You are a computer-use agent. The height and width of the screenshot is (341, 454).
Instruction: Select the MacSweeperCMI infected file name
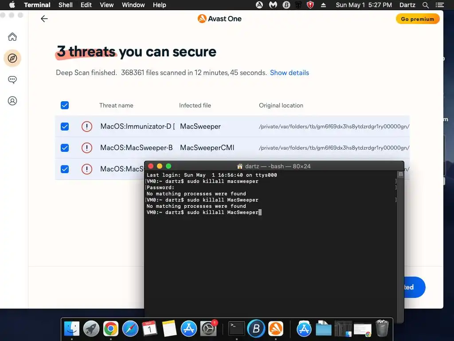(207, 148)
